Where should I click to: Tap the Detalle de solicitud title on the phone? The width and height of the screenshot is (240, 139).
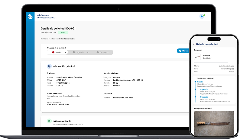coord(207,44)
